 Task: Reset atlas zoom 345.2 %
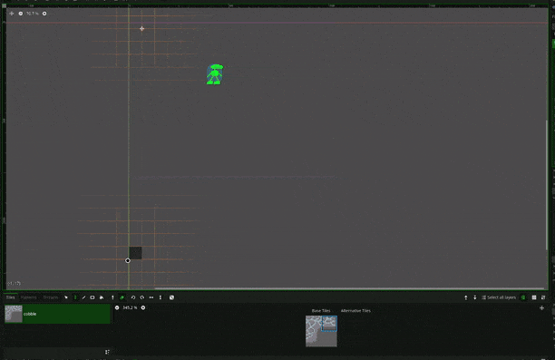click(x=130, y=307)
